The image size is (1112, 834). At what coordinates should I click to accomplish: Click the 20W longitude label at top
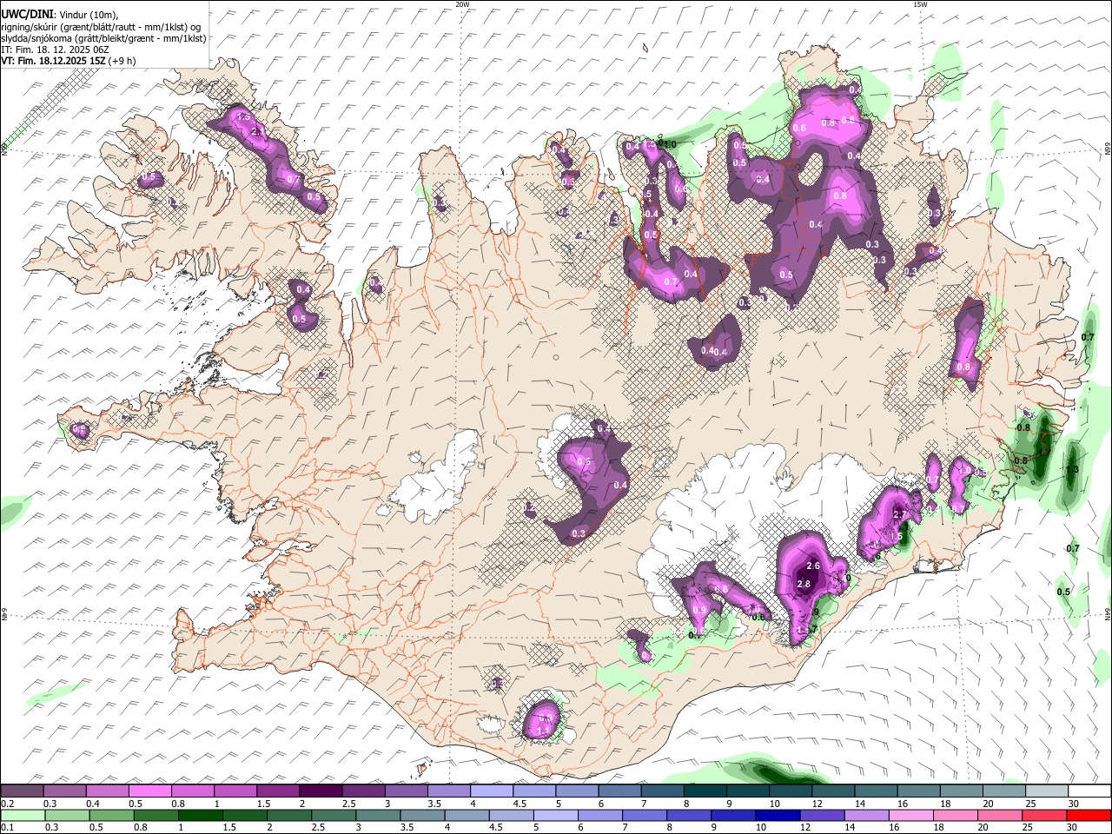(x=462, y=4)
